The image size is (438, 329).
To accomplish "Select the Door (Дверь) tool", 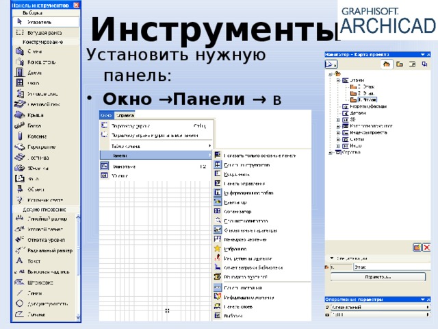I will 46,73.
